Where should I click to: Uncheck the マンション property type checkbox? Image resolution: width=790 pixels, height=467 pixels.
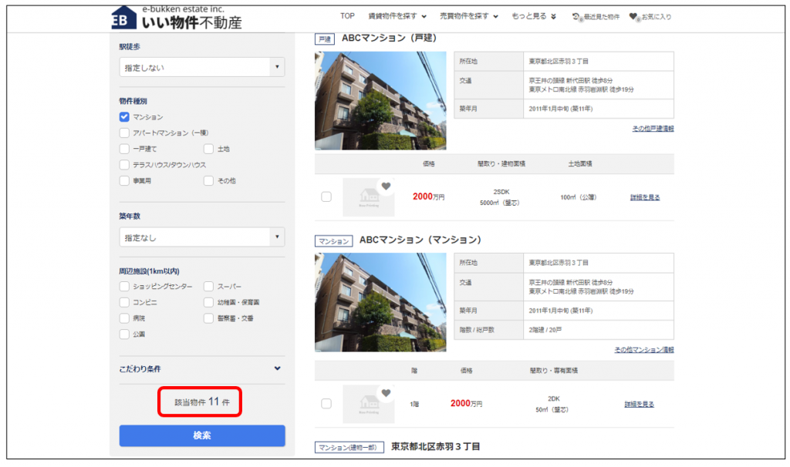coord(124,117)
